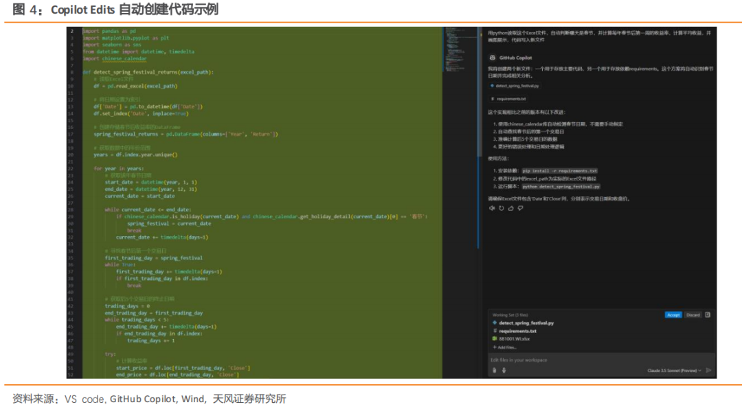This screenshot has height=409, width=742.
Task: Accept the proposed Copilot edits
Action: (x=673, y=315)
